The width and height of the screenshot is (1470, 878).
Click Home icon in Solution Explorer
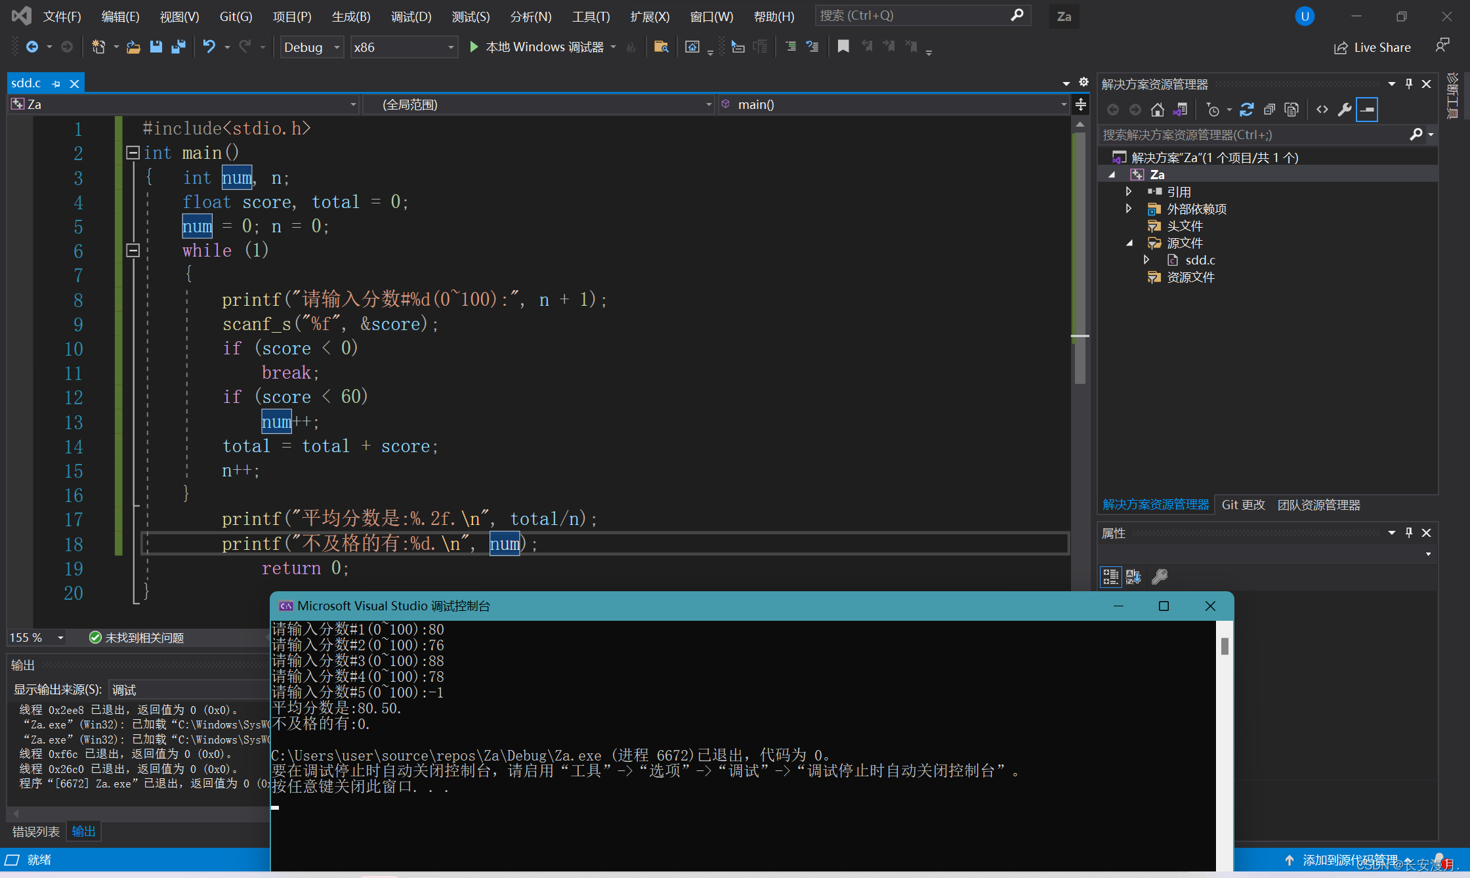tap(1158, 110)
